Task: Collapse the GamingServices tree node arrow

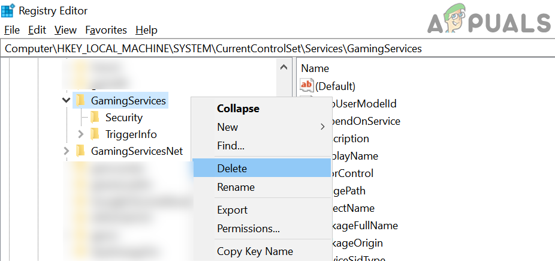Action: pyautogui.click(x=66, y=100)
